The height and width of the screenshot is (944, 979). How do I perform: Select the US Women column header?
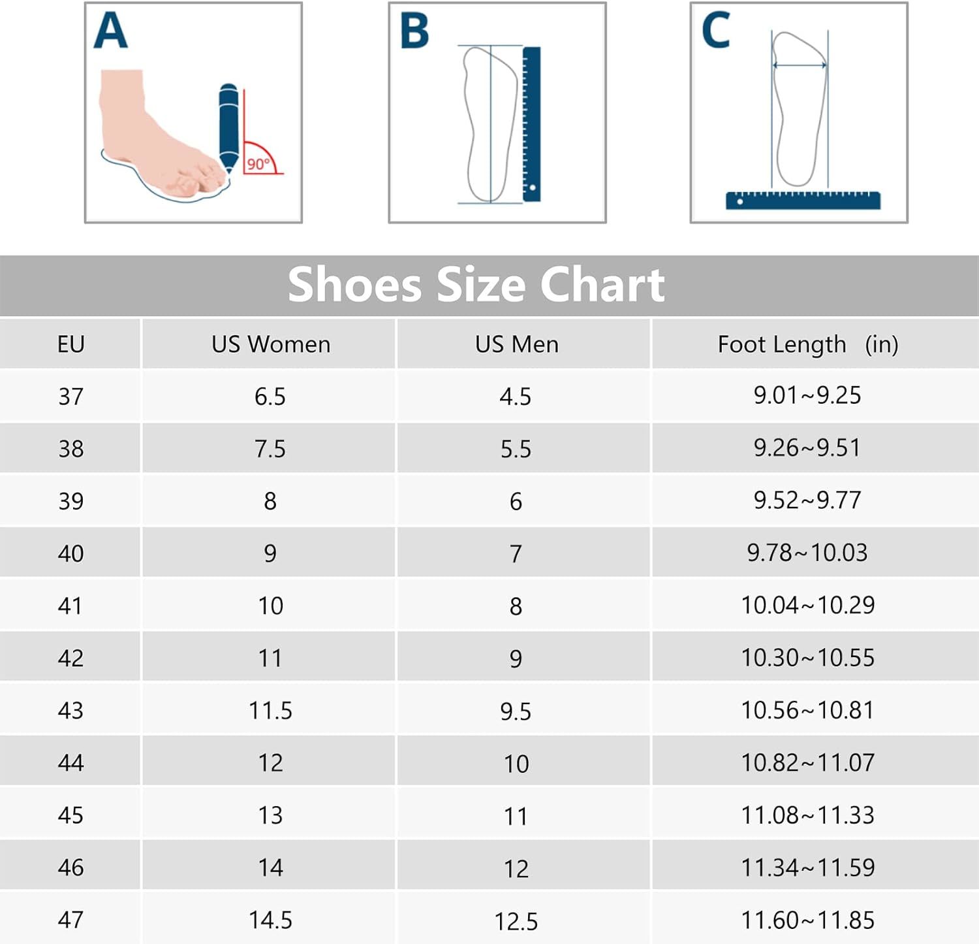coord(270,344)
